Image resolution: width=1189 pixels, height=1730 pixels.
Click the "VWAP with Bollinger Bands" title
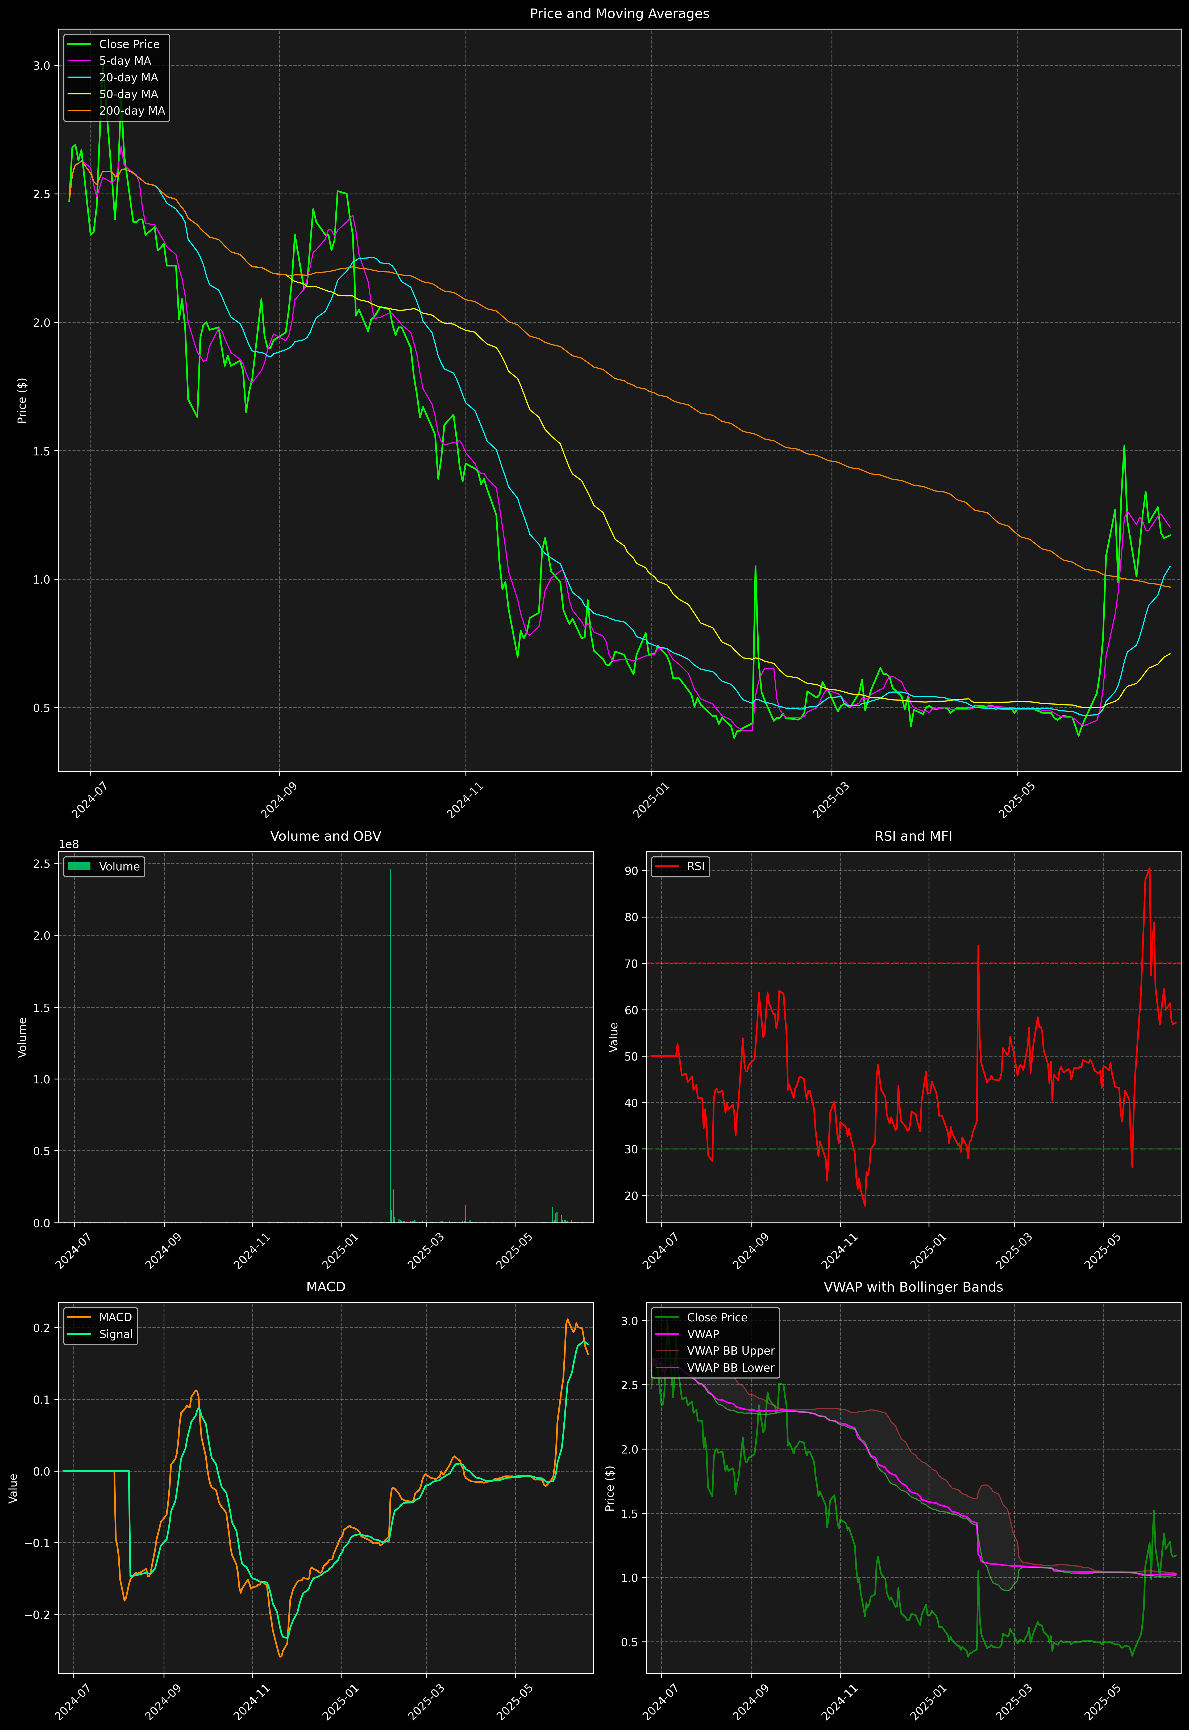[x=913, y=1287]
